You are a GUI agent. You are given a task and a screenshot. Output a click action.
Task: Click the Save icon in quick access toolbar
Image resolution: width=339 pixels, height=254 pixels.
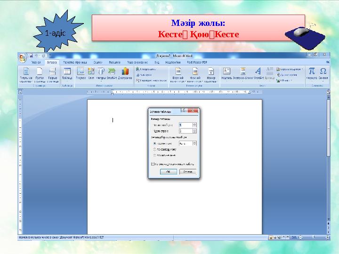[x=31, y=56]
